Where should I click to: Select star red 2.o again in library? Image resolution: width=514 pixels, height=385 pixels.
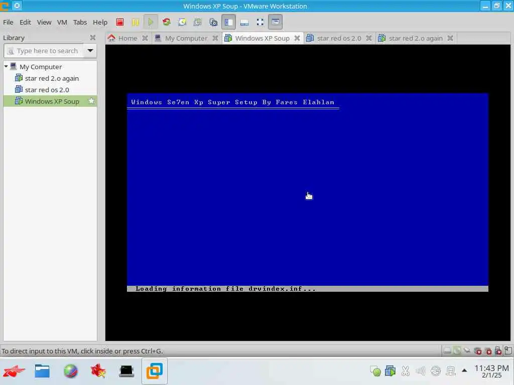click(52, 78)
